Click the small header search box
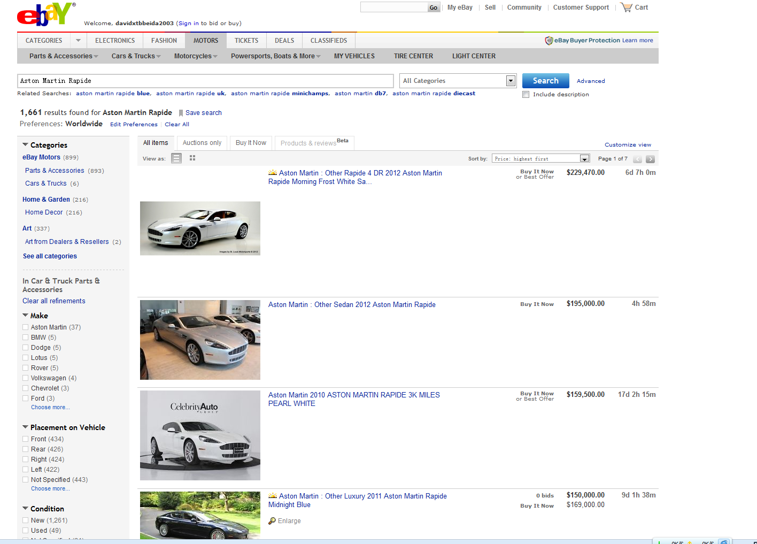Screen dimensions: 757x544 pyautogui.click(x=394, y=7)
